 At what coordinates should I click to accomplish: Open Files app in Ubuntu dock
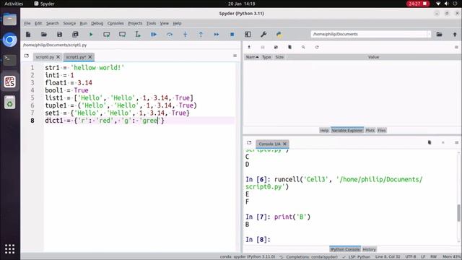click(9, 19)
